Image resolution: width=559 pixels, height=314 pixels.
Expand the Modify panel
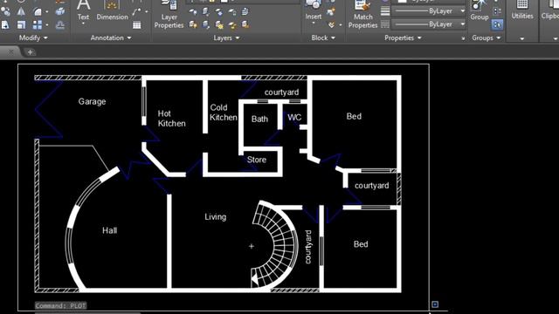pos(33,38)
